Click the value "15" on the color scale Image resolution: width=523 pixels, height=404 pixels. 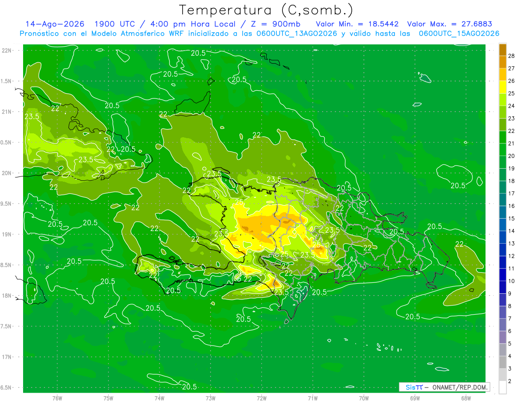click(x=512, y=218)
